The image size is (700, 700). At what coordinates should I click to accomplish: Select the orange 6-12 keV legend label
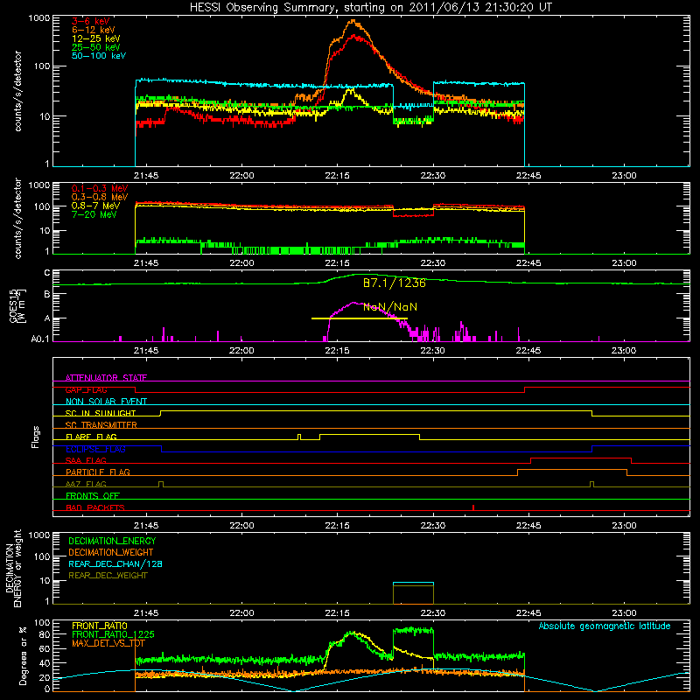(x=94, y=30)
